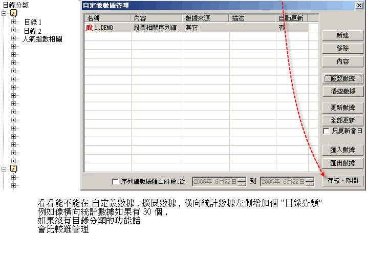Image resolution: width=367 pixels, height=256 pixels.
Task: Sort by the 名稱 column header
Action: (107, 18)
